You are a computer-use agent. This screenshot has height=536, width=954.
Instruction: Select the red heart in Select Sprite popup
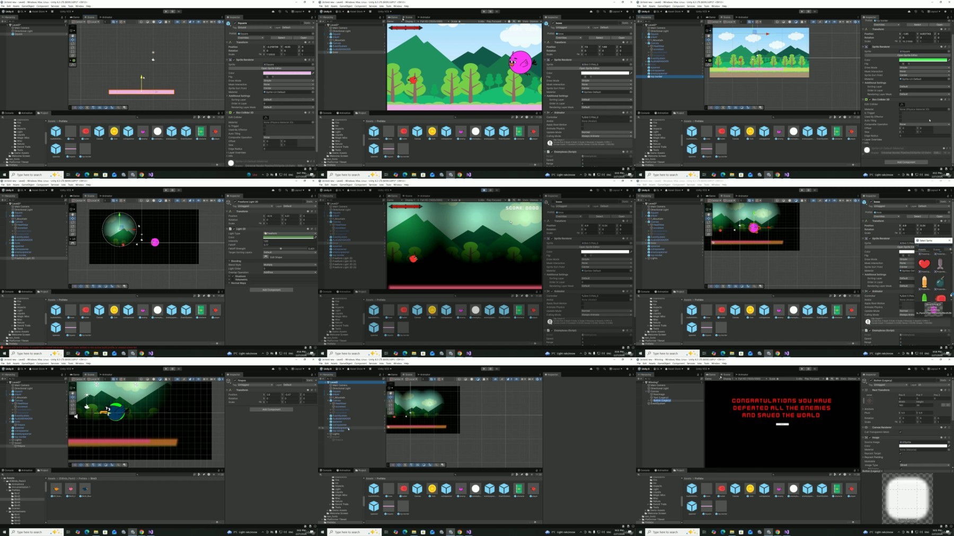point(924,264)
